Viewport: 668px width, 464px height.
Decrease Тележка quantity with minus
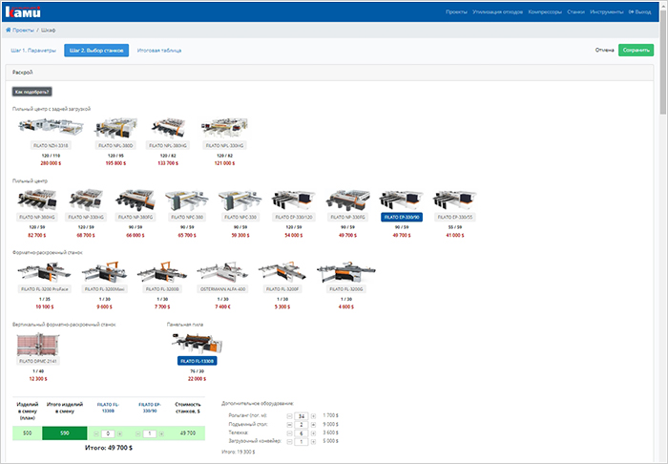click(x=290, y=433)
